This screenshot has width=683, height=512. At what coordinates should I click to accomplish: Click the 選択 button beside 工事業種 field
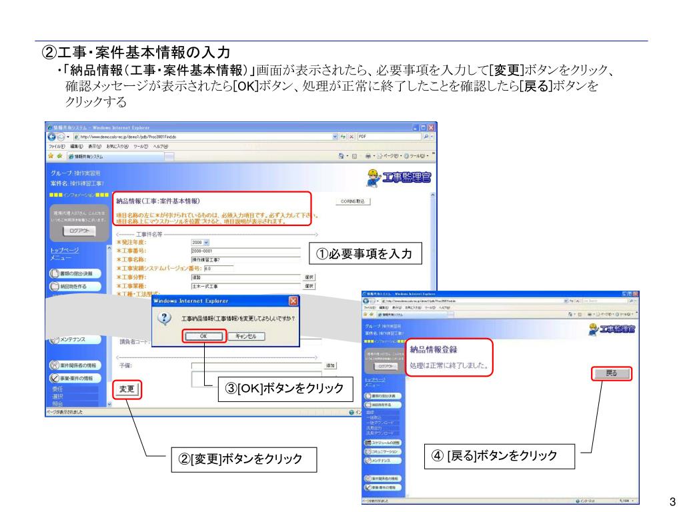[308, 286]
